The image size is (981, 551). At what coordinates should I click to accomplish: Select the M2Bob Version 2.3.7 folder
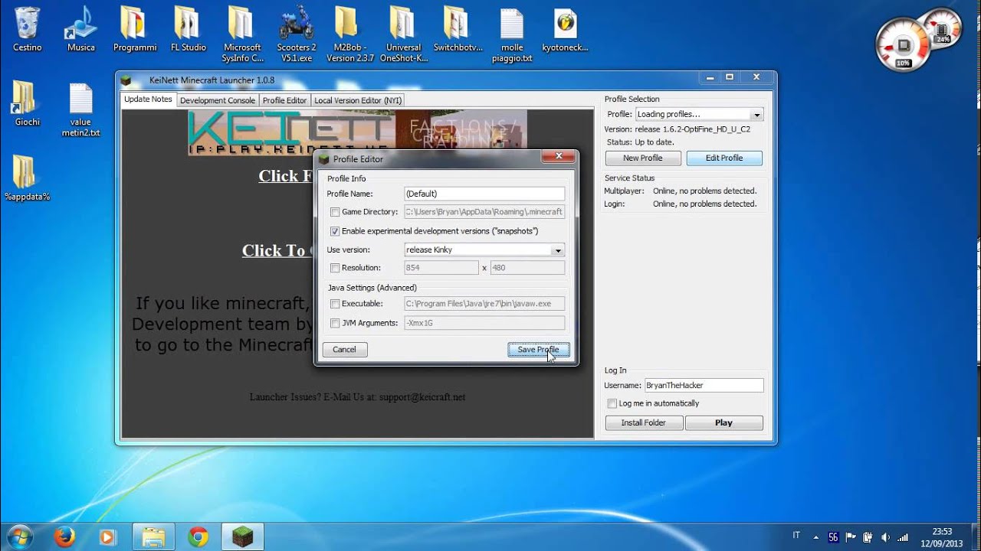[x=350, y=34]
